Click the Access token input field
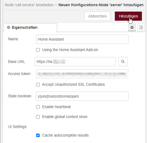147x143 pixels. point(82,74)
